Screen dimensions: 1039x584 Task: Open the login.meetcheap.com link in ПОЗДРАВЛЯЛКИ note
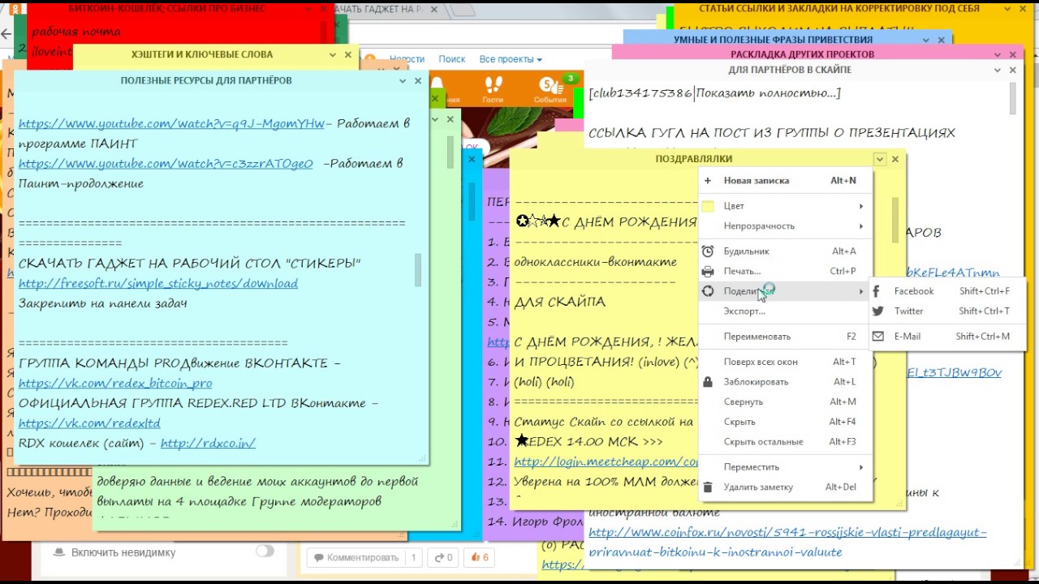point(606,462)
